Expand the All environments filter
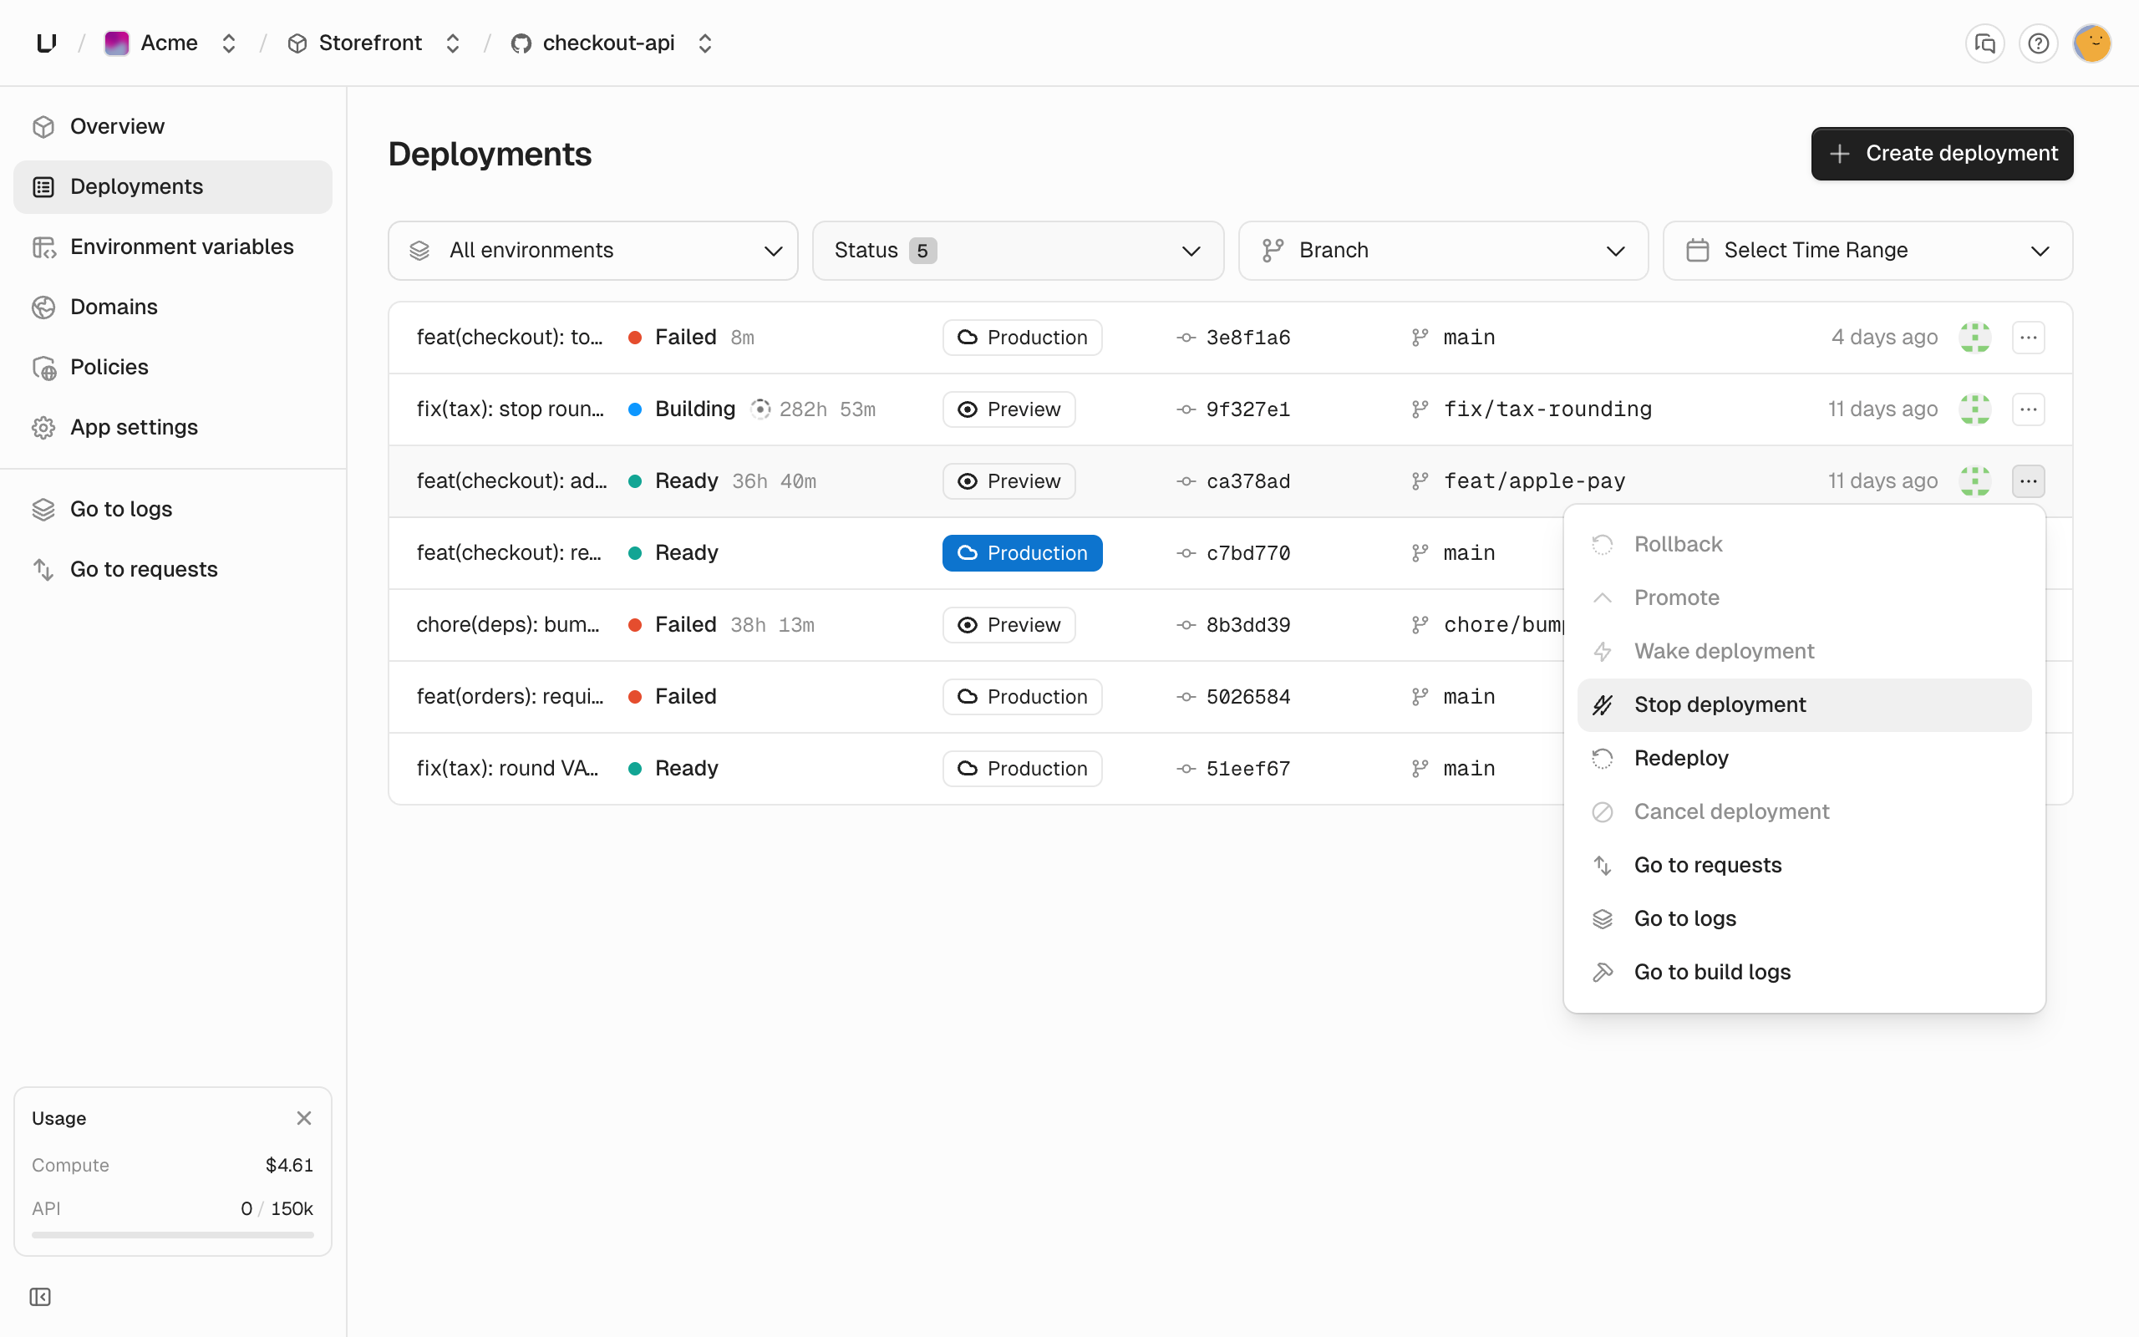 593,250
